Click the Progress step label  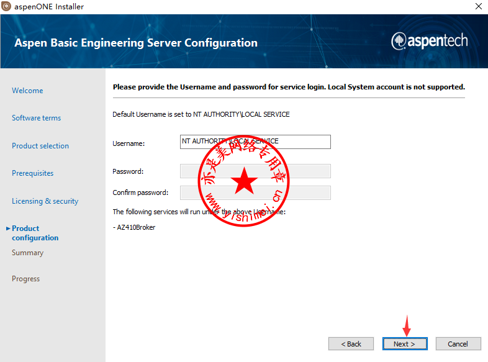click(x=26, y=279)
